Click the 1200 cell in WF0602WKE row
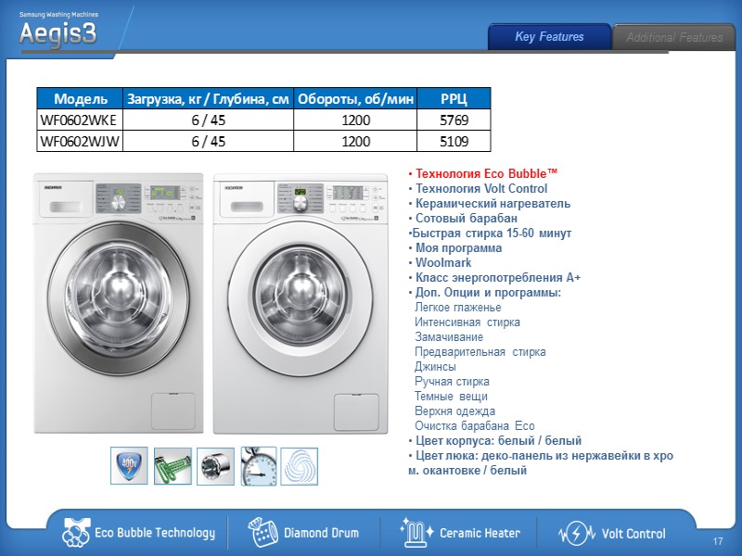 coord(355,120)
